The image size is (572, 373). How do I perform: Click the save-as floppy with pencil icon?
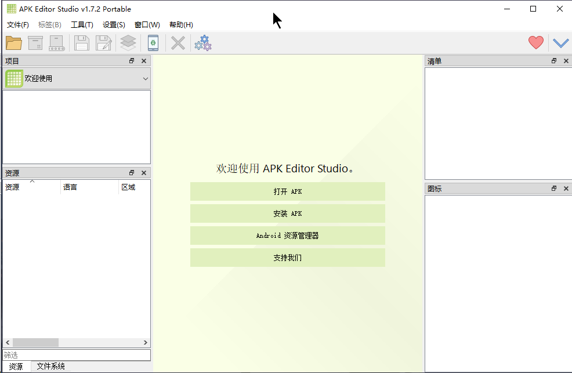(104, 43)
